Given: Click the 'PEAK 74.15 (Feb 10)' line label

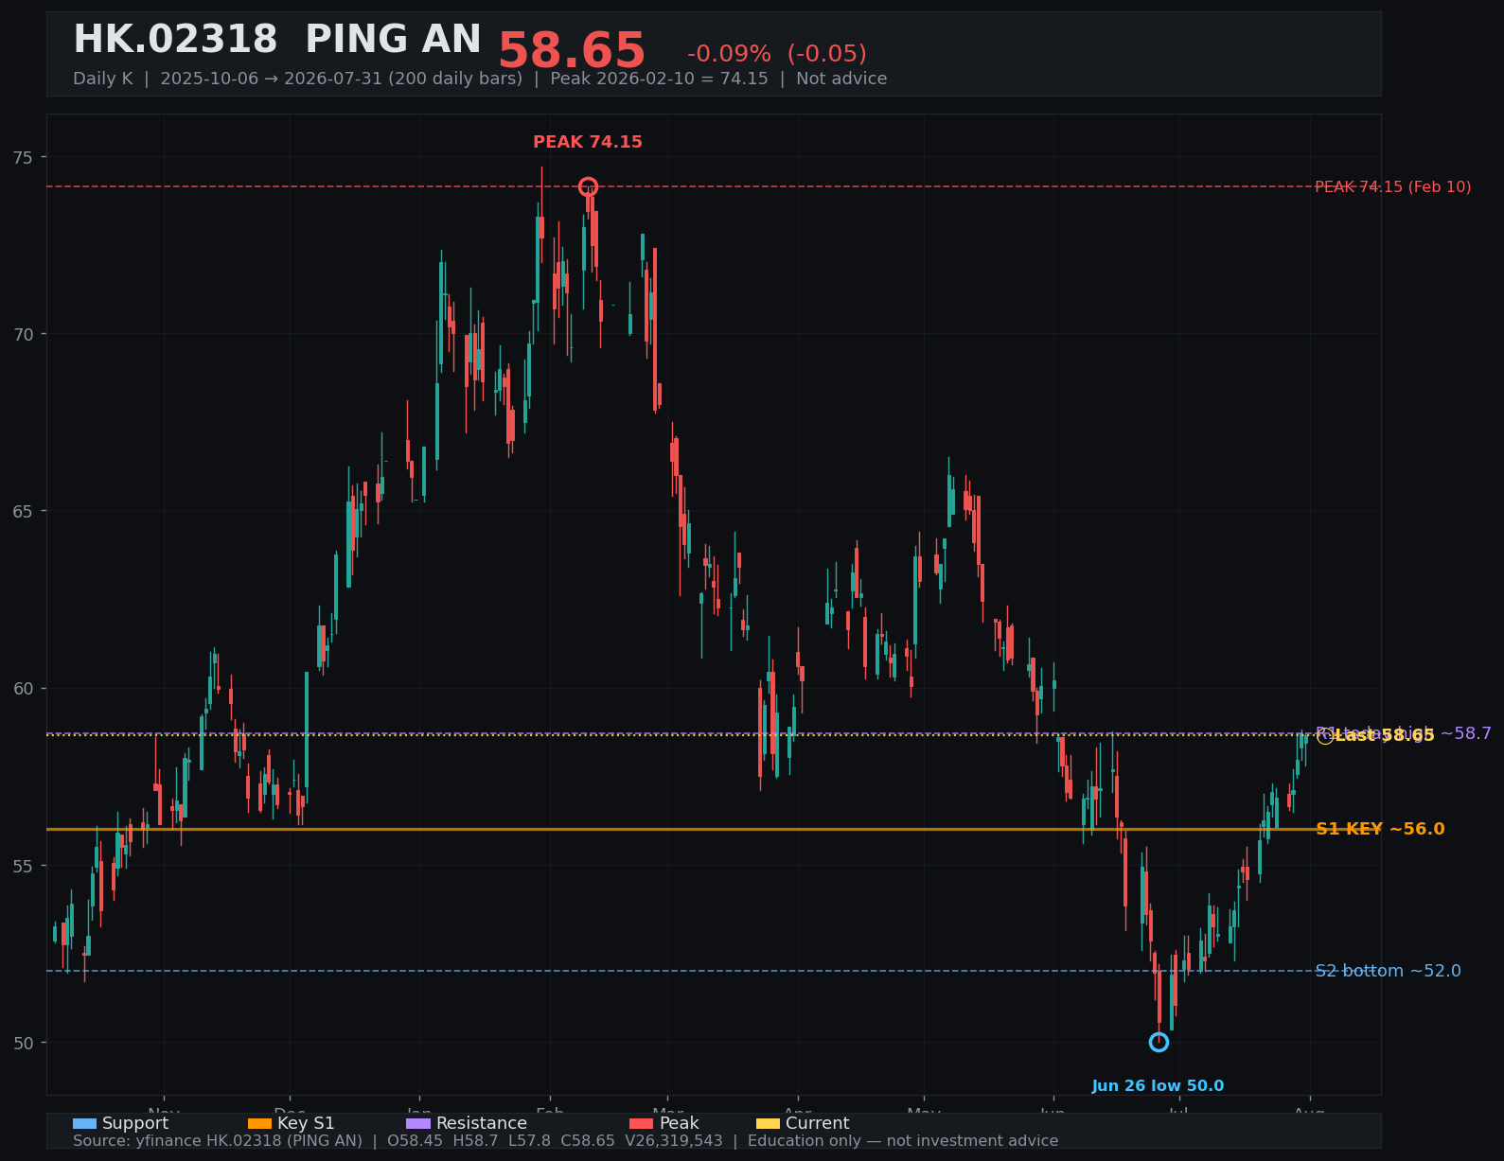Looking at the screenshot, I should [1393, 187].
